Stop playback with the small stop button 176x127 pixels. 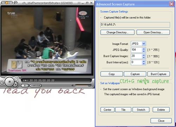click(x=15, y=84)
